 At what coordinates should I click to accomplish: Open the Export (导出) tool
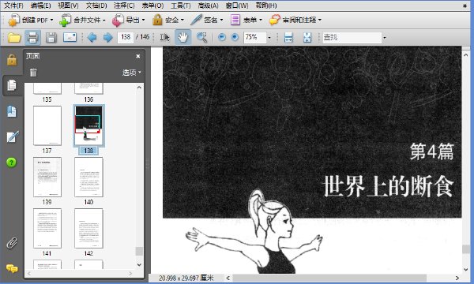[x=129, y=21]
